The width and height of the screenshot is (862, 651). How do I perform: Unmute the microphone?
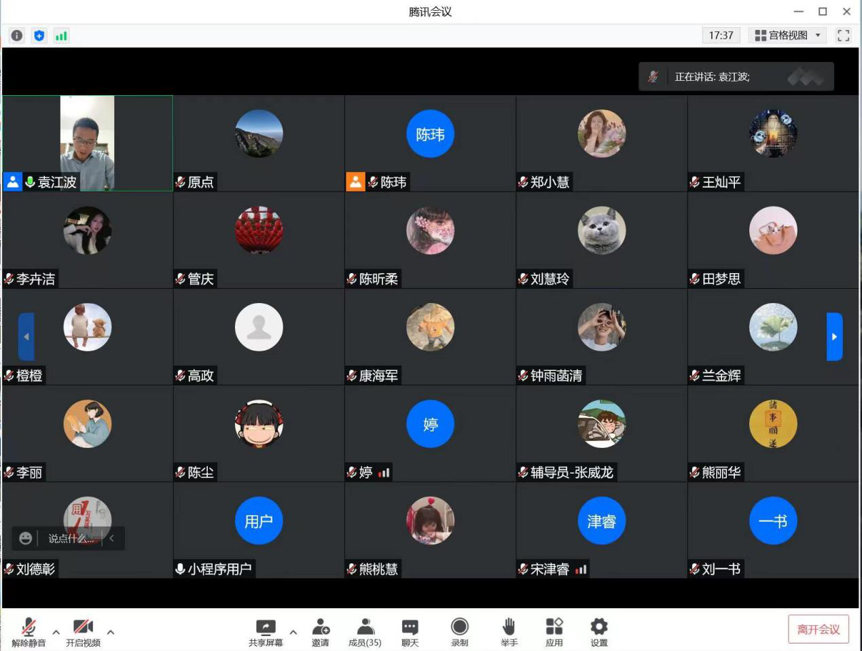point(29,631)
